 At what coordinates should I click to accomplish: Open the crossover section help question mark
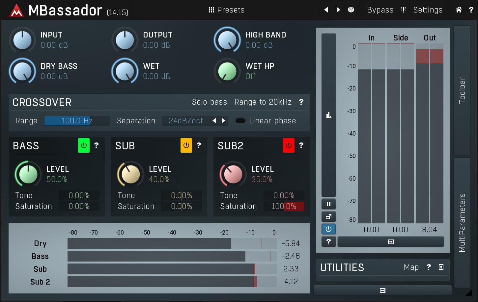click(x=301, y=102)
